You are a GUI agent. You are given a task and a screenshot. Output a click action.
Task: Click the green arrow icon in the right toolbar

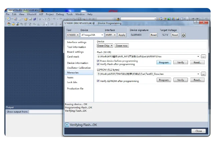169,19
